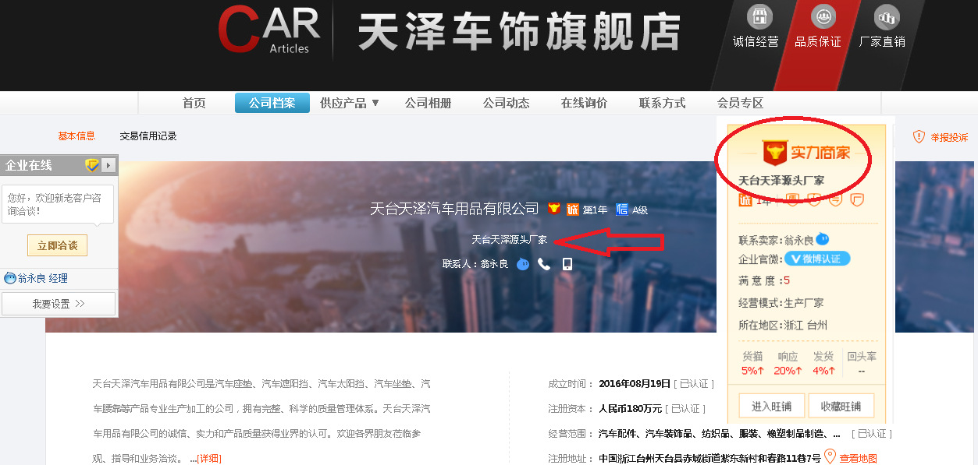Click the 诚 1年 badge in the side card
The width and height of the screenshot is (978, 465).
point(755,201)
